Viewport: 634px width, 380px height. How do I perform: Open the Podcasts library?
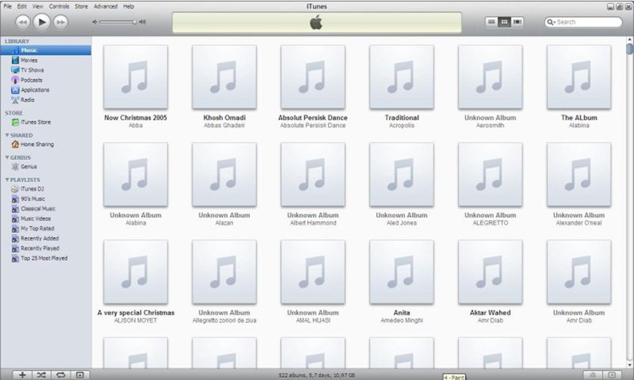(x=31, y=80)
